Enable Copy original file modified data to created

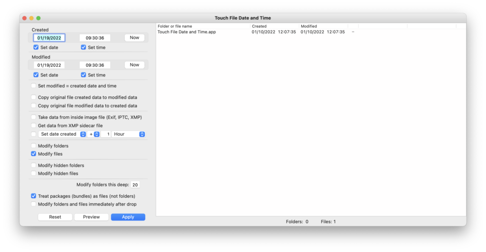[34, 105]
